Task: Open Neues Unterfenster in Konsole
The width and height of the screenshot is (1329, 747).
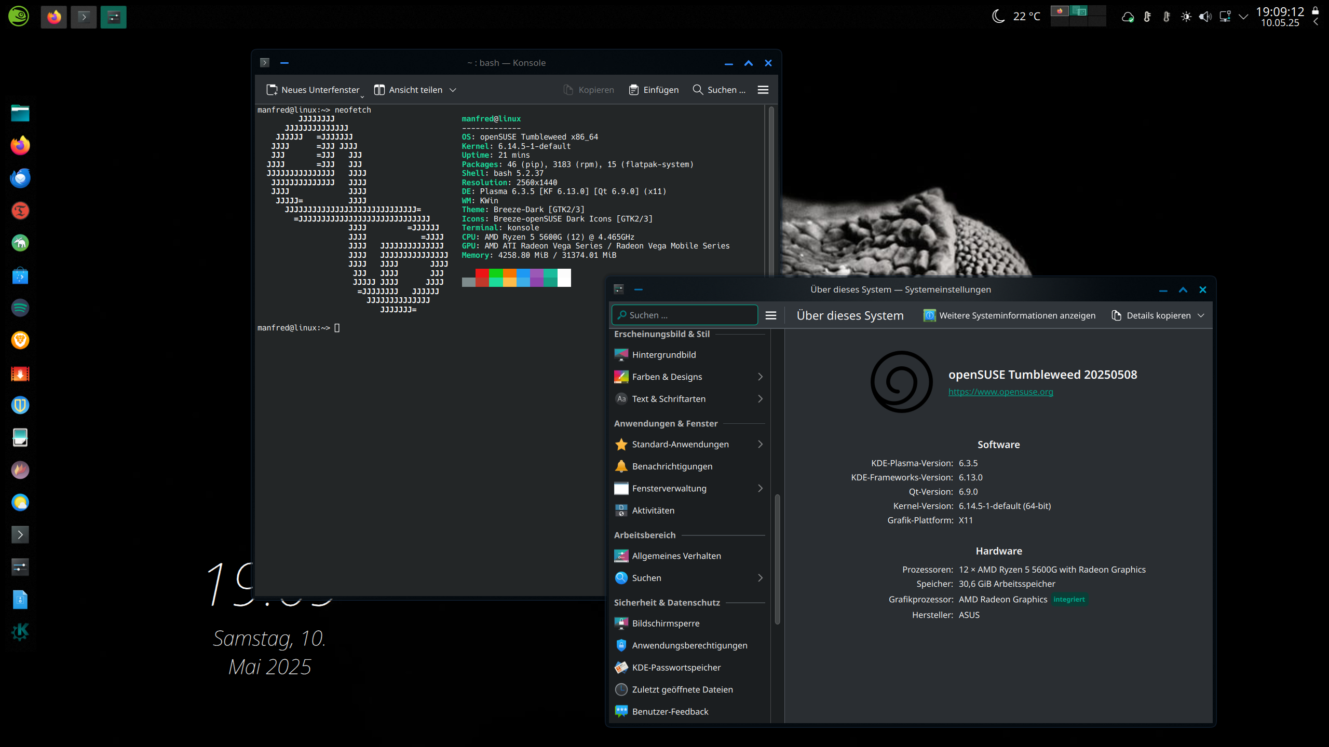Action: [313, 90]
